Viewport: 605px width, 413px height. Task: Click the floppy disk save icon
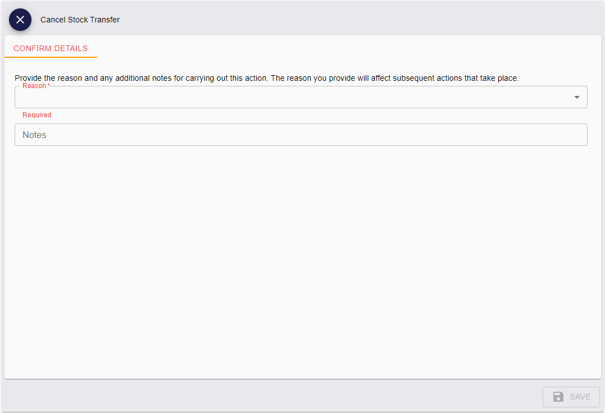pyautogui.click(x=558, y=397)
